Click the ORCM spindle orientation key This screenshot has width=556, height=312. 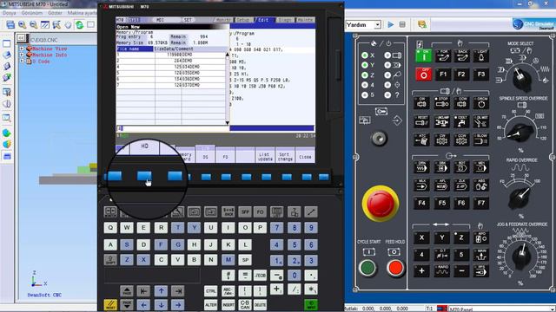coord(480,103)
